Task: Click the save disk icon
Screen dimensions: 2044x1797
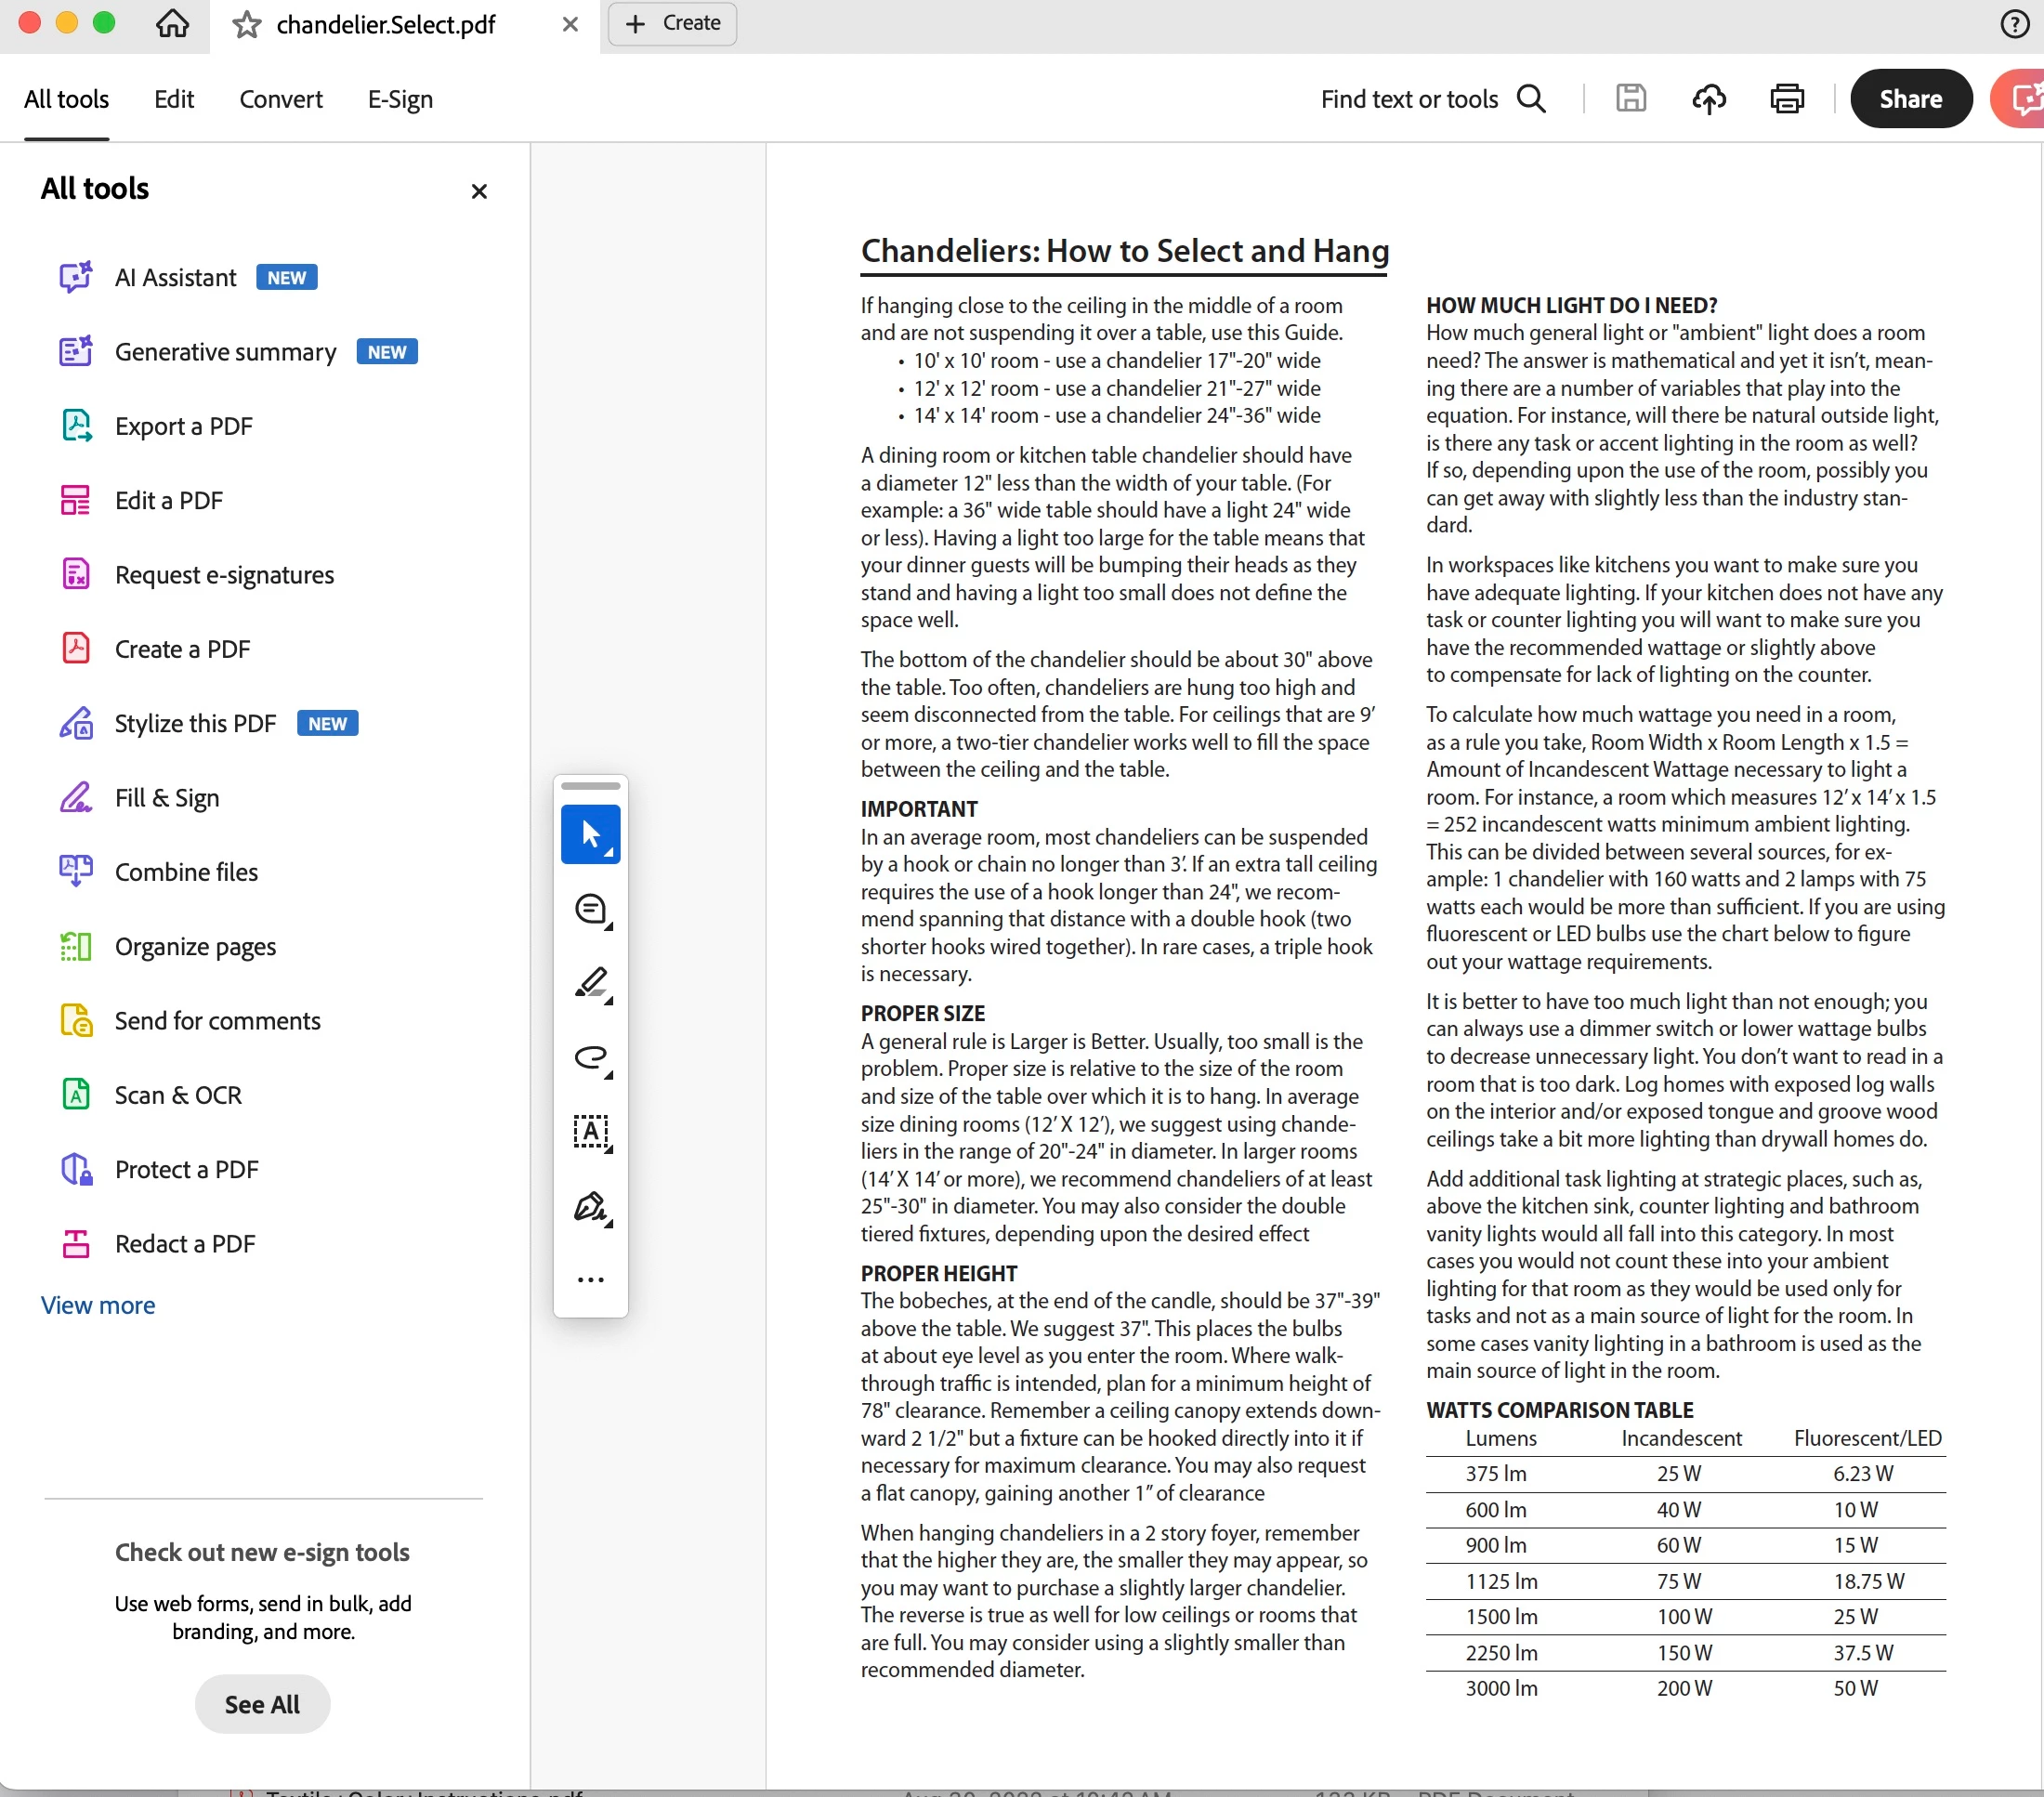Action: (1630, 99)
